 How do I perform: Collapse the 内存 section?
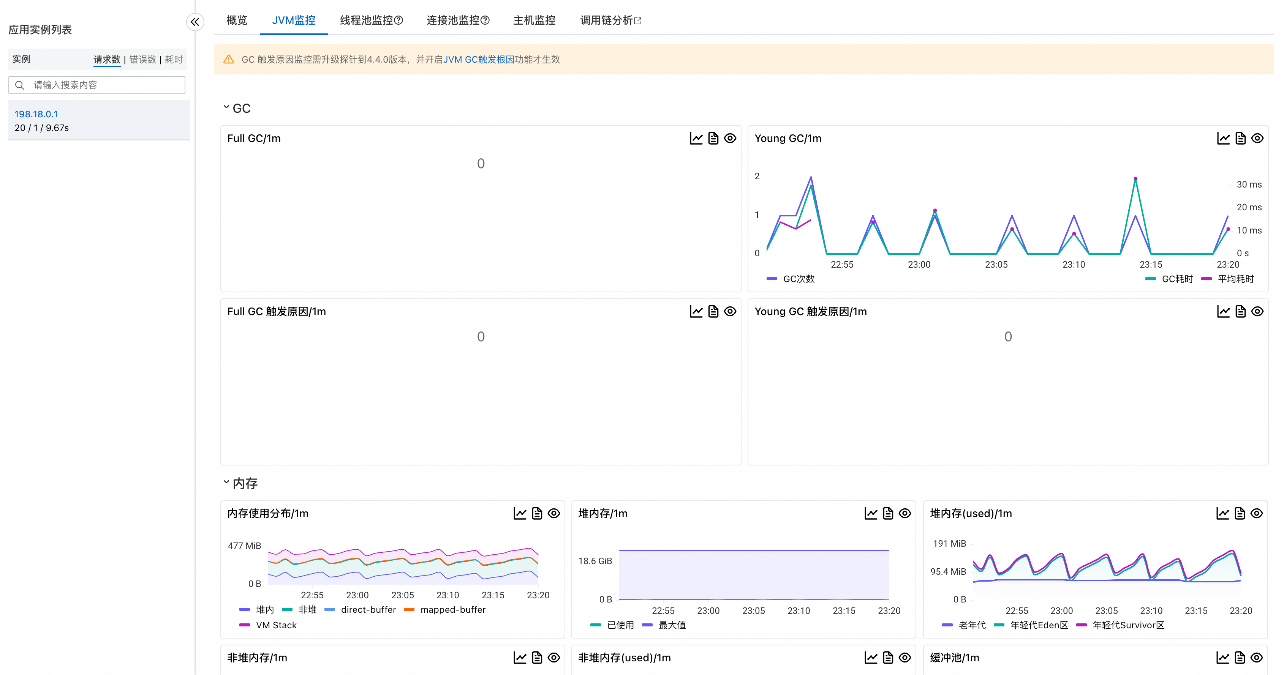click(x=226, y=482)
